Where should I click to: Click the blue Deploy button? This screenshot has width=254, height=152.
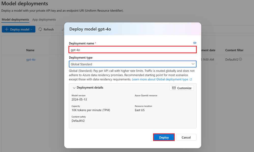pos(164,137)
